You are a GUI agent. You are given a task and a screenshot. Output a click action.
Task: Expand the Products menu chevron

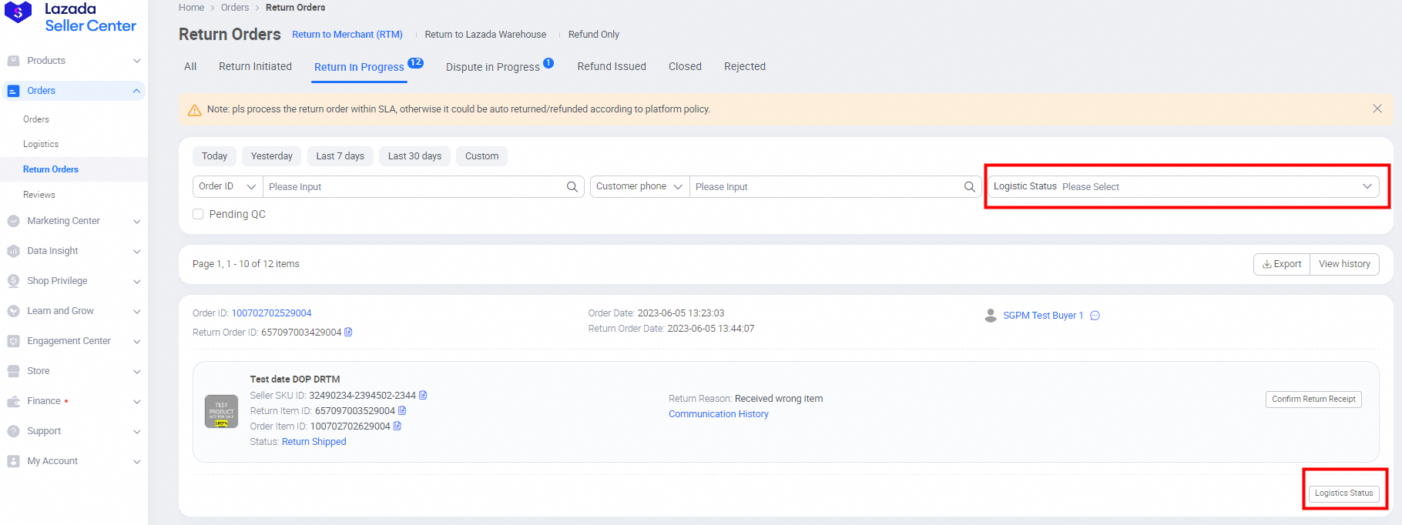point(136,61)
